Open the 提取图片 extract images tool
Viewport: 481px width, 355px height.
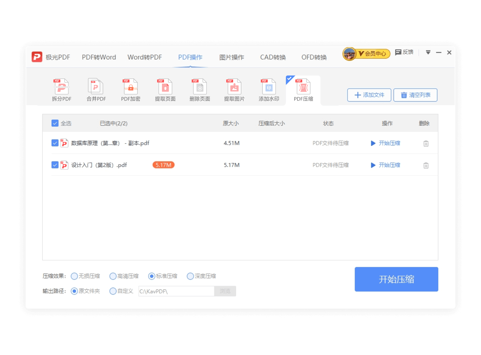point(234,90)
